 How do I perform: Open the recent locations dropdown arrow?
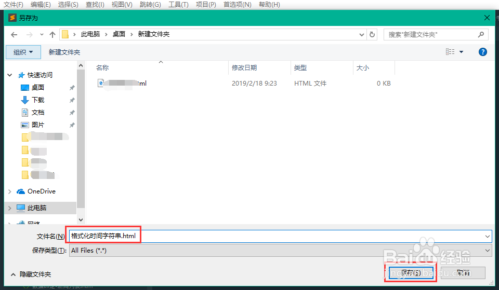coord(42,35)
